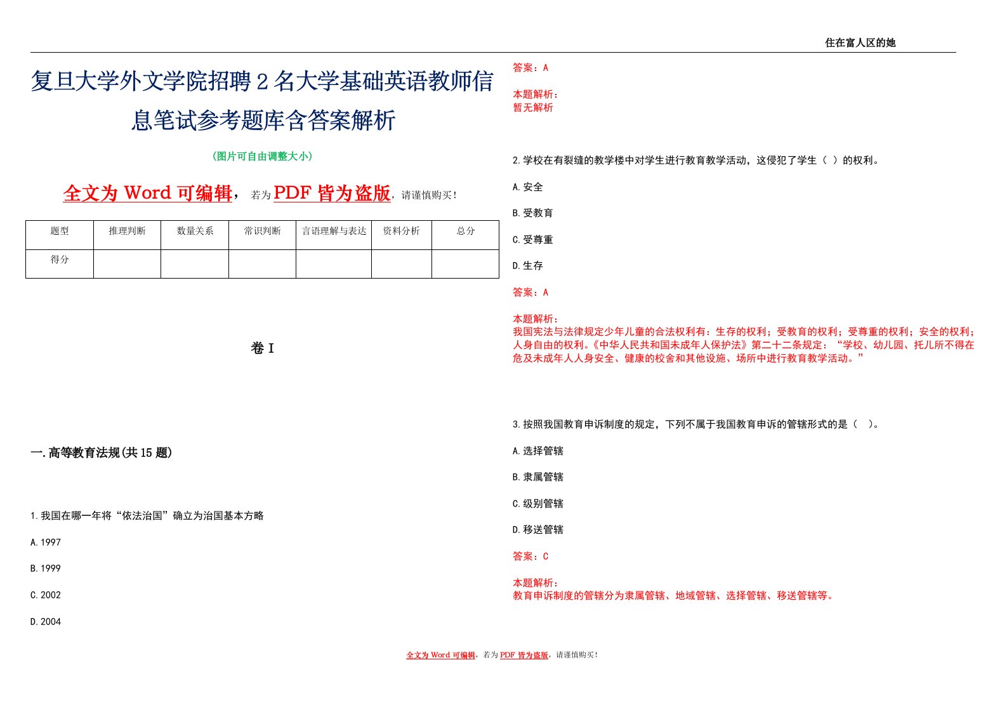Select option 'B.1999'
The height and width of the screenshot is (712, 1007).
[x=46, y=569]
